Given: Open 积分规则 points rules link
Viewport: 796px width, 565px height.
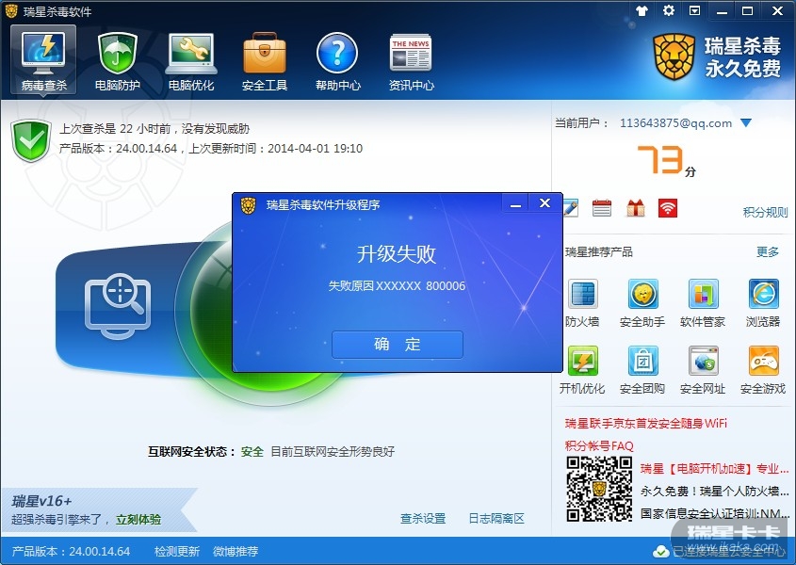Looking at the screenshot, I should [765, 212].
